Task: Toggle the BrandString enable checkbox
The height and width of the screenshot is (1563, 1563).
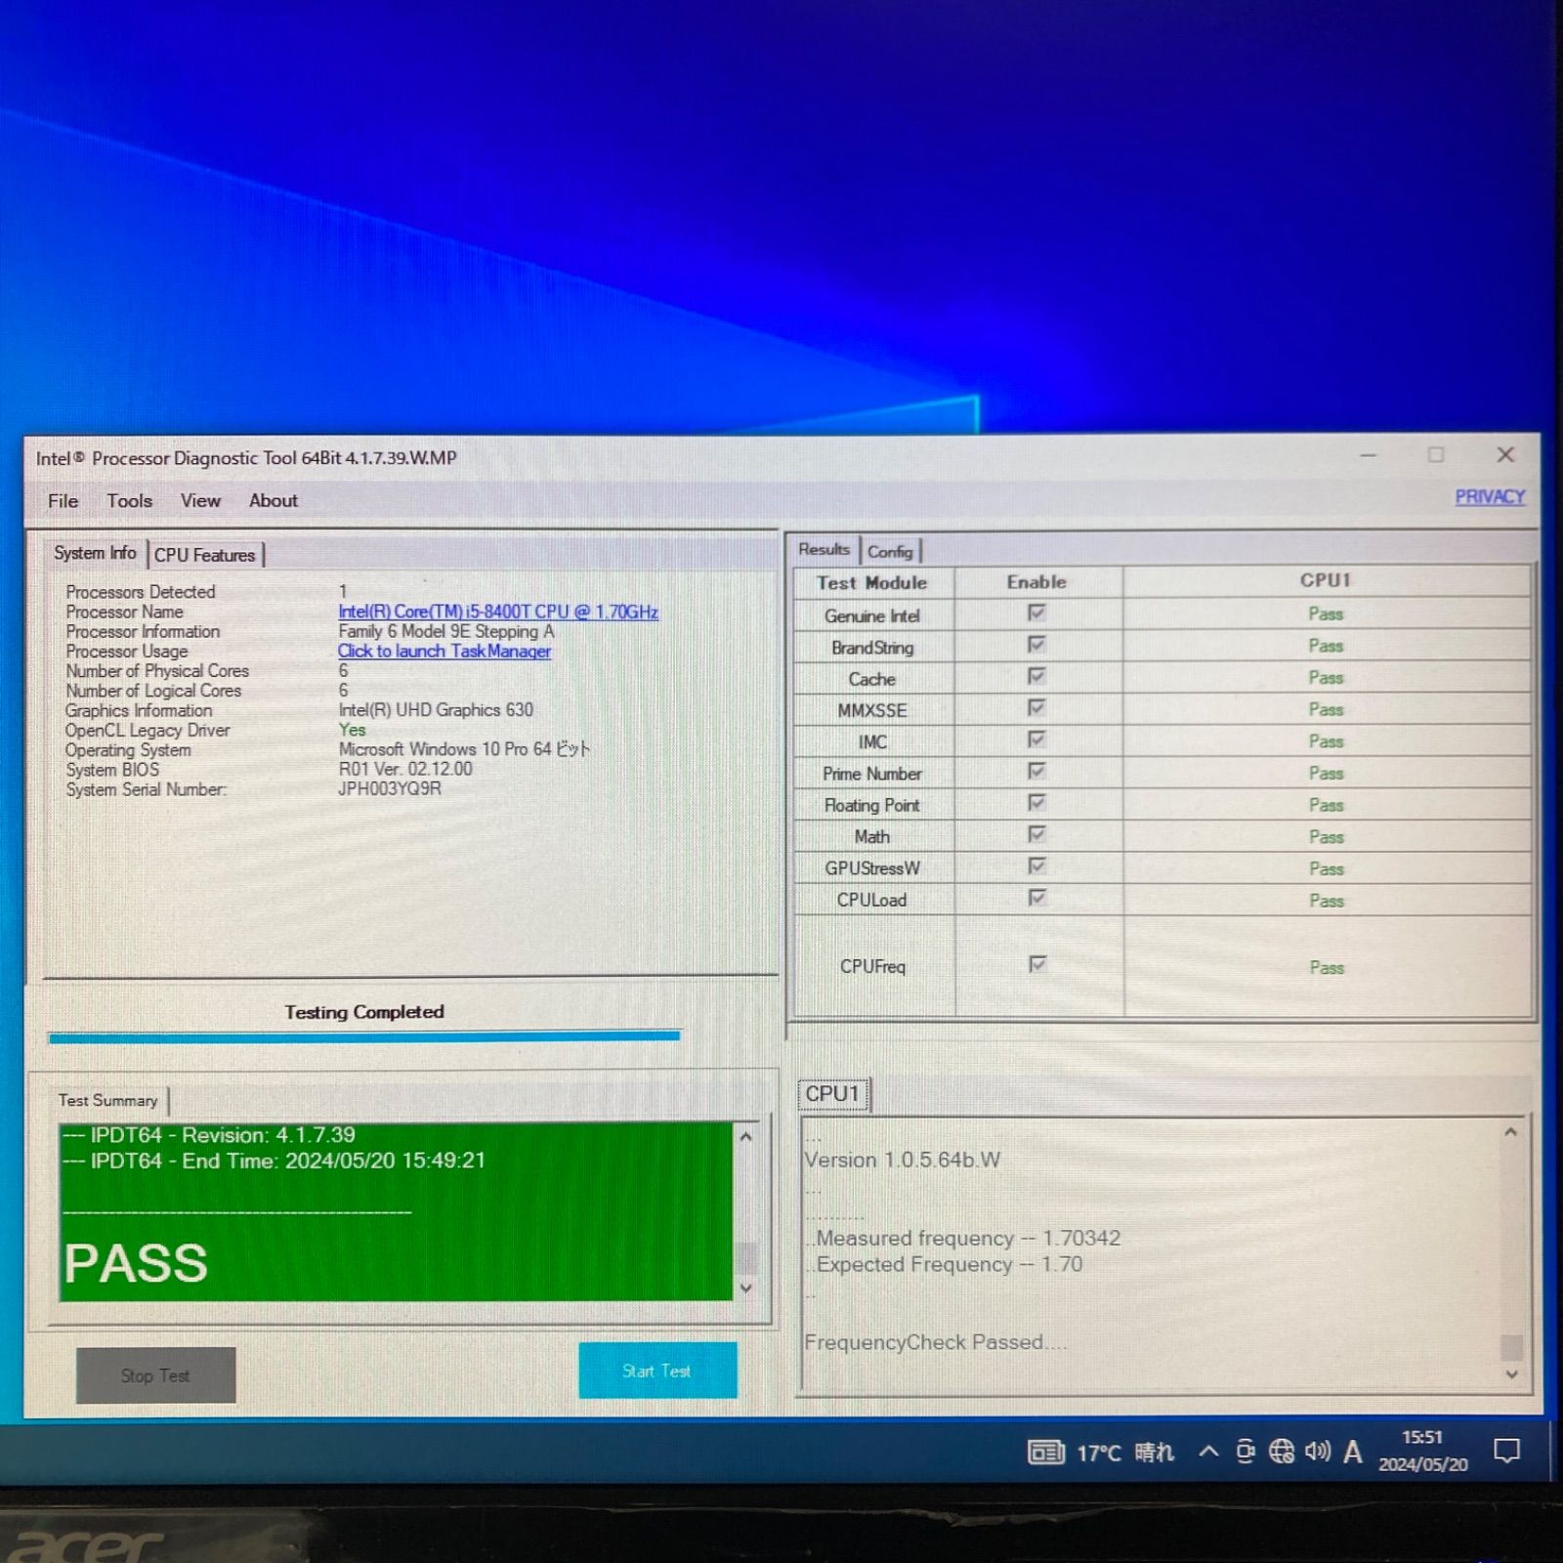Action: pyautogui.click(x=1036, y=645)
